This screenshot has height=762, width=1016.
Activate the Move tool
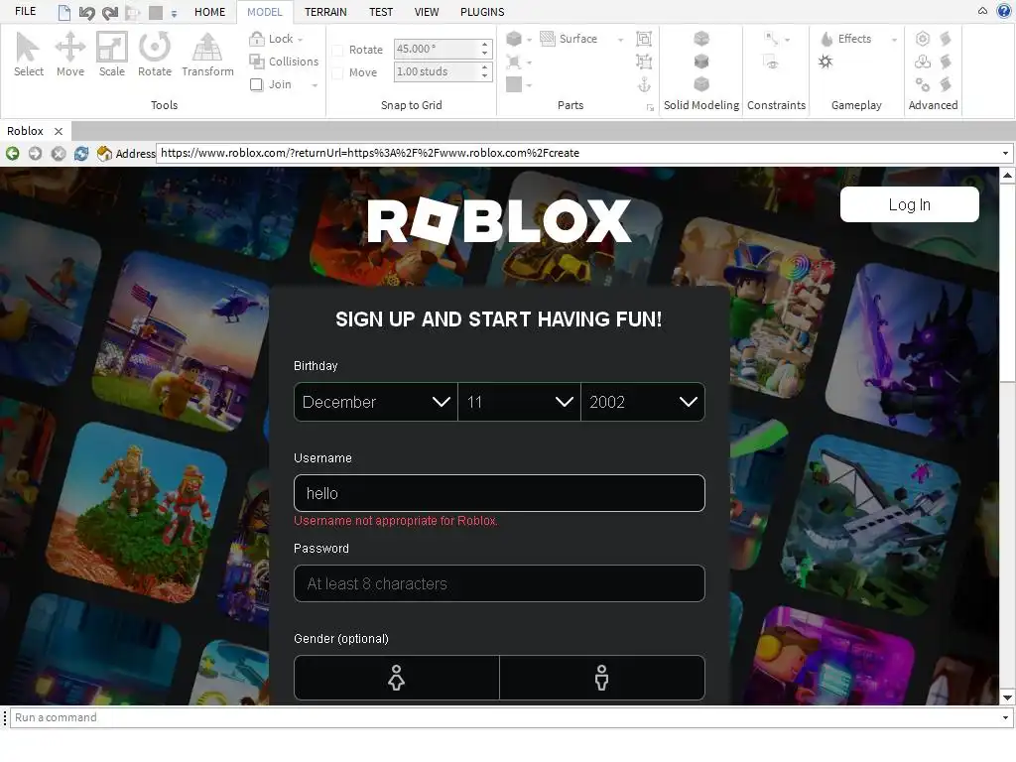coord(70,55)
